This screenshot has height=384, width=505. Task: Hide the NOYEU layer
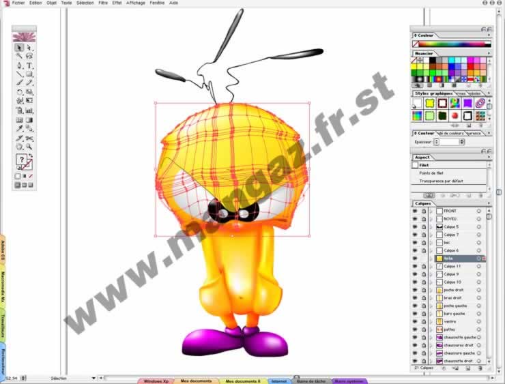click(415, 219)
